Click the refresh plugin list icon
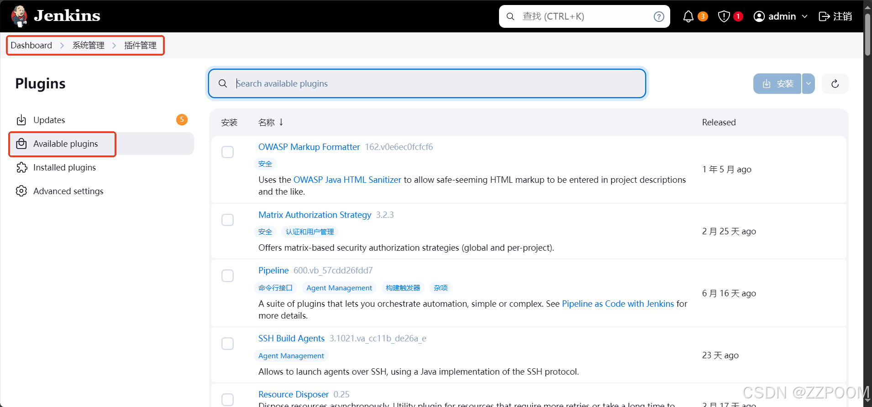 835,84
